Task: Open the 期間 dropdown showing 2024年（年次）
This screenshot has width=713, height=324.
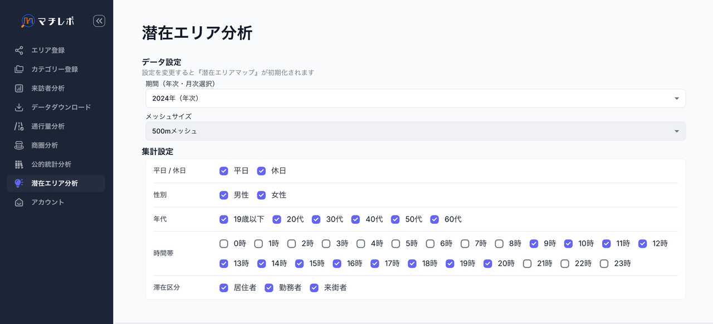Action: (414, 97)
